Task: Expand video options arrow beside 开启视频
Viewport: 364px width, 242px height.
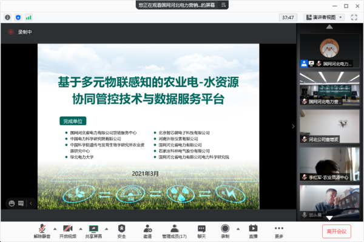Action: coord(81,229)
